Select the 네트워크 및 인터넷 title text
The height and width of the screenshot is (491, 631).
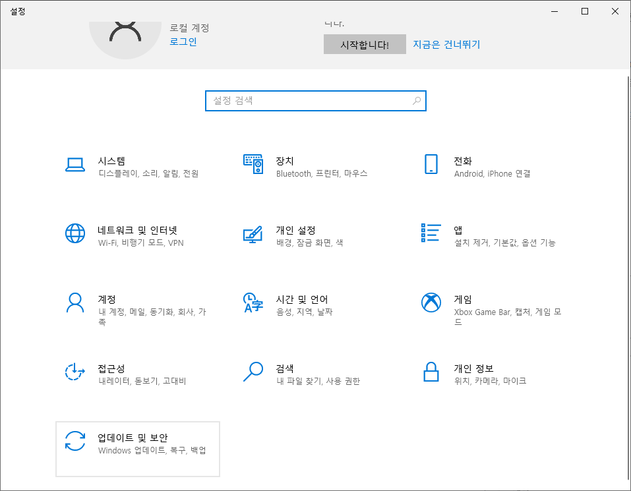point(137,230)
